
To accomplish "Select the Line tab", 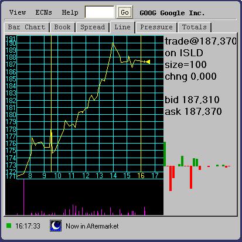I will click(x=122, y=27).
